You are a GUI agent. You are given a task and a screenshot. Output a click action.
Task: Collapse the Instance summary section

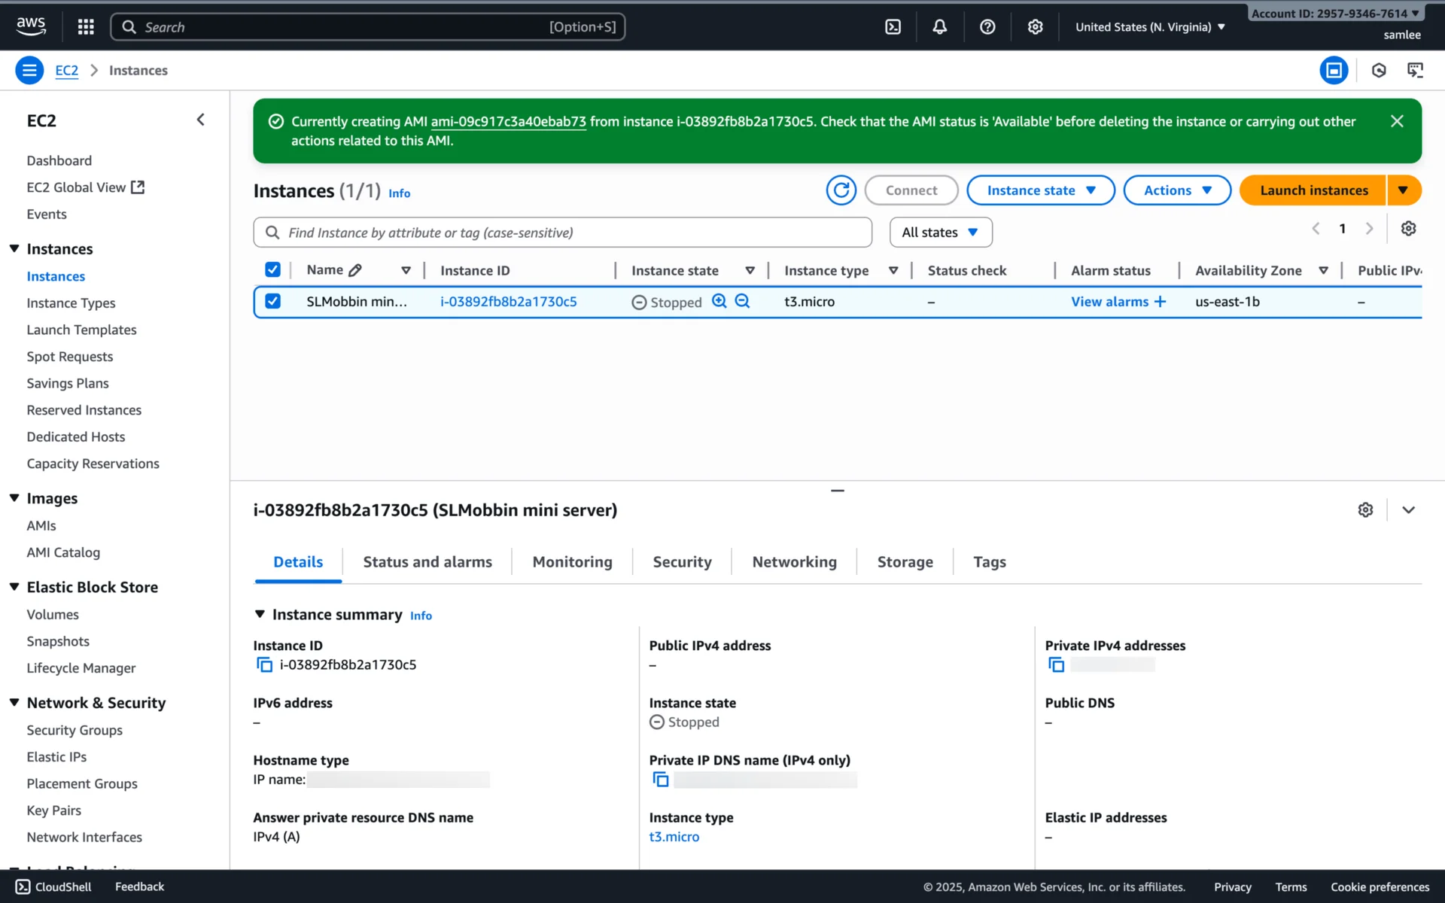click(x=260, y=614)
